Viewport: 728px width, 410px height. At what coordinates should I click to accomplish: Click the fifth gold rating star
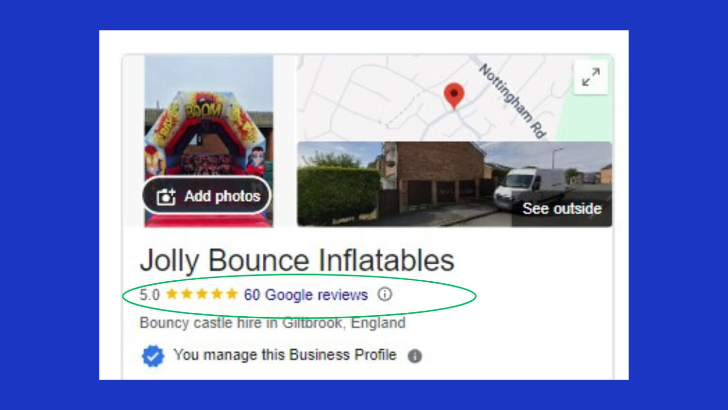(232, 294)
